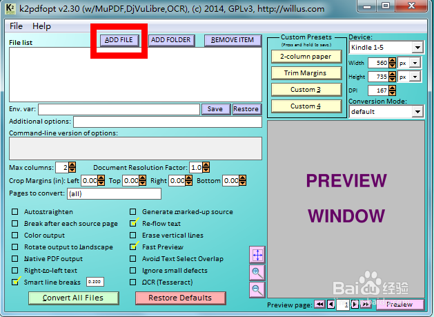Click the zoom-out magnifier icon

[257, 290]
